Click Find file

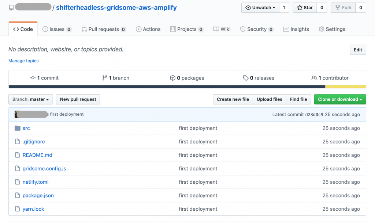[298, 99]
